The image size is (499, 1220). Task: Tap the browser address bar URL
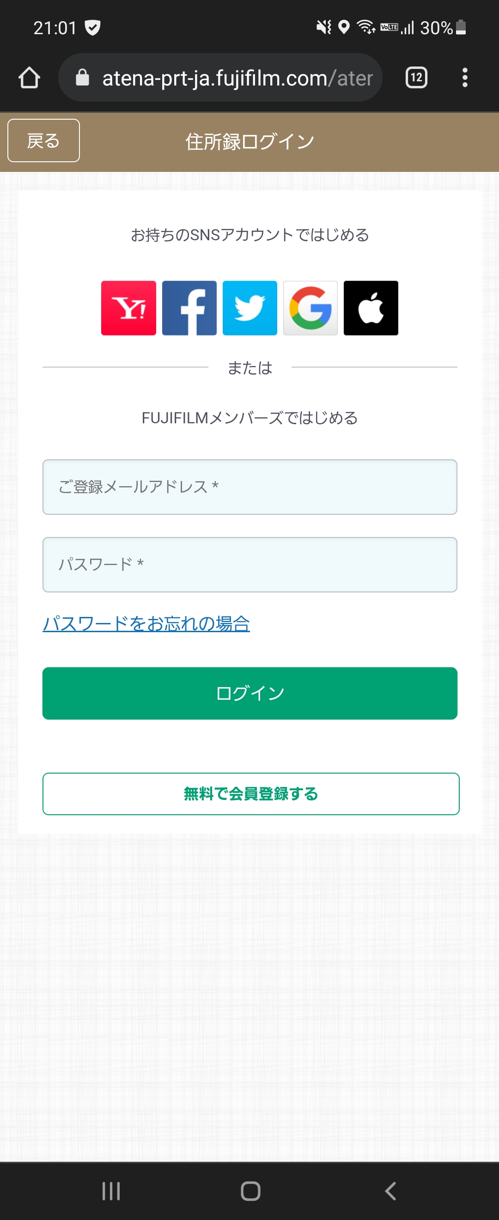(x=237, y=78)
